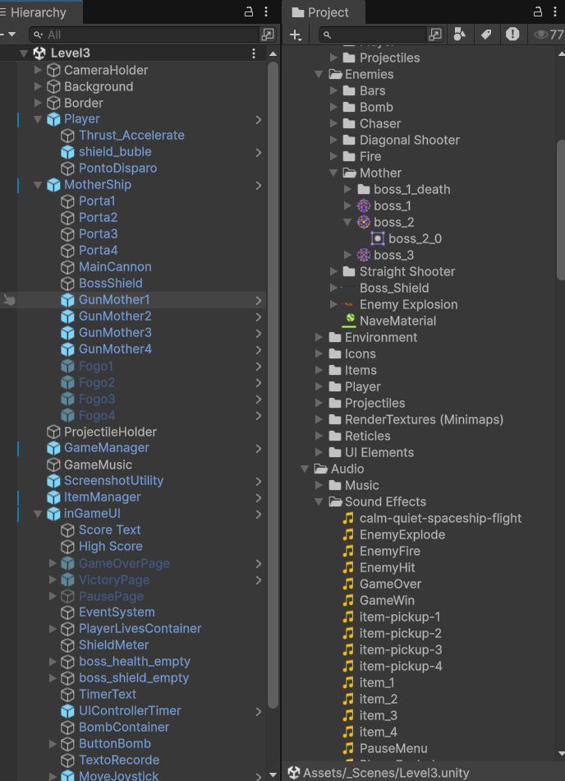Click the log entries warning icon in Project
Image resolution: width=565 pixels, height=781 pixels.
point(512,35)
